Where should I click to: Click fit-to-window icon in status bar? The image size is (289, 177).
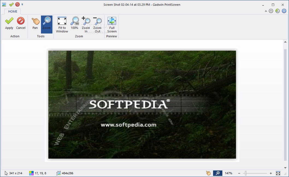(278, 173)
